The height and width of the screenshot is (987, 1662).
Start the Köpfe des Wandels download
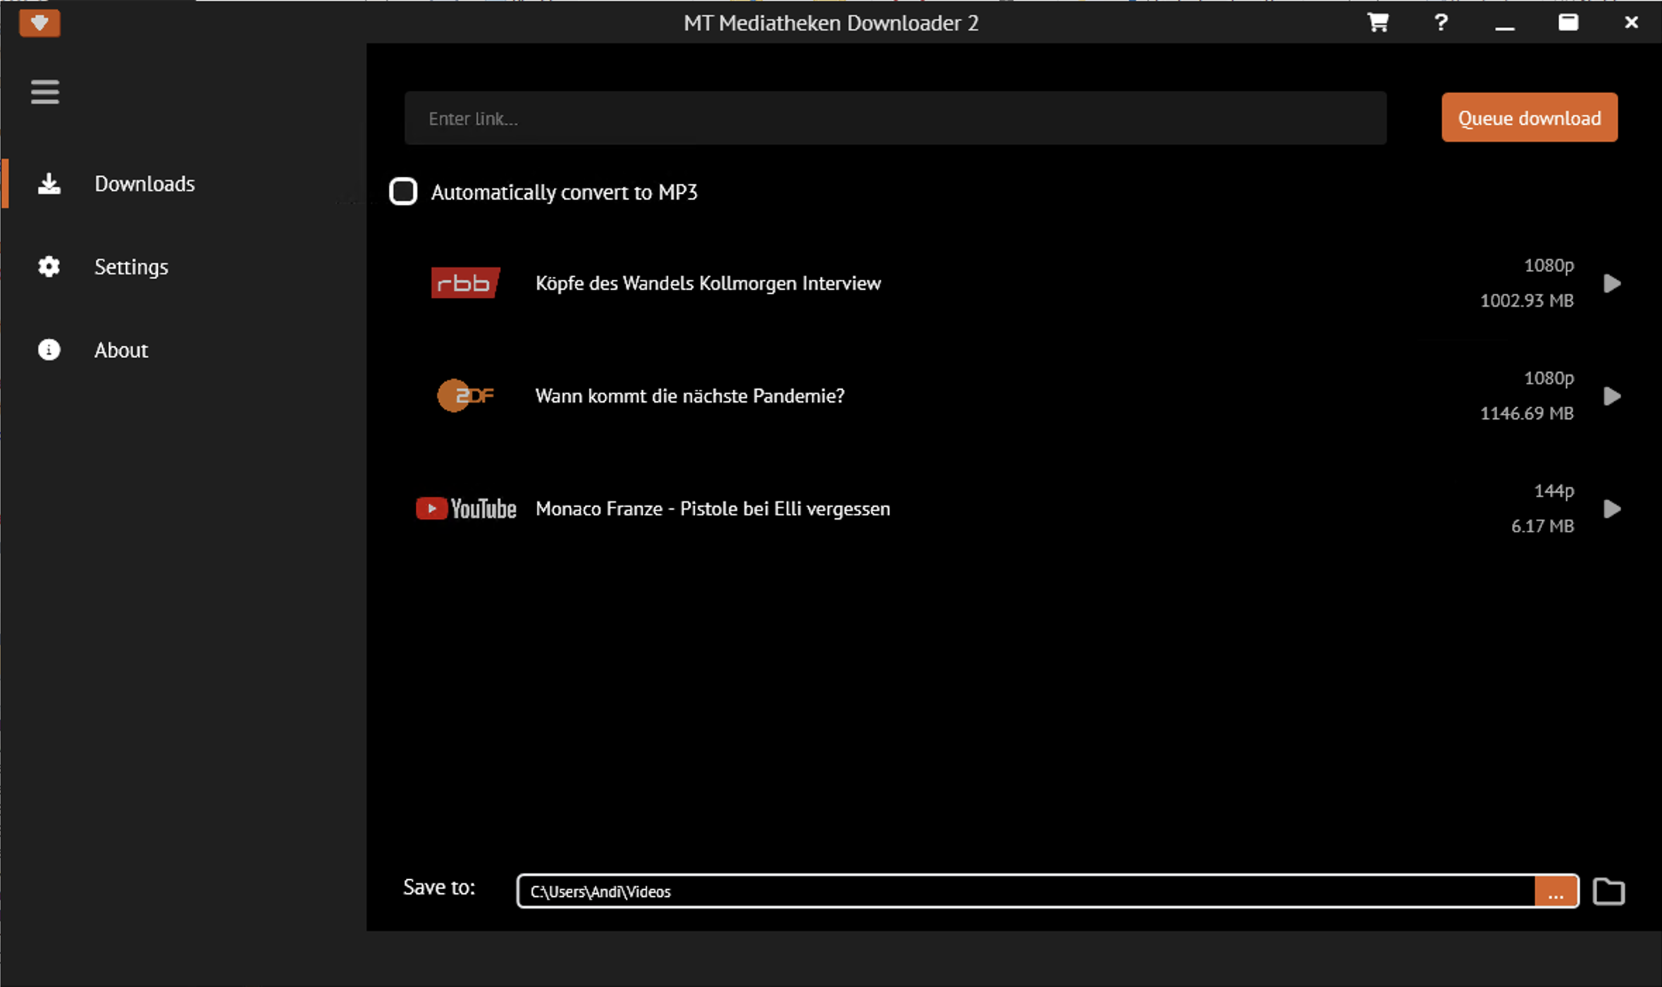click(1612, 283)
